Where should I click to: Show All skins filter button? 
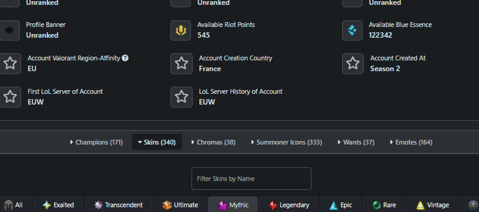click(15, 205)
